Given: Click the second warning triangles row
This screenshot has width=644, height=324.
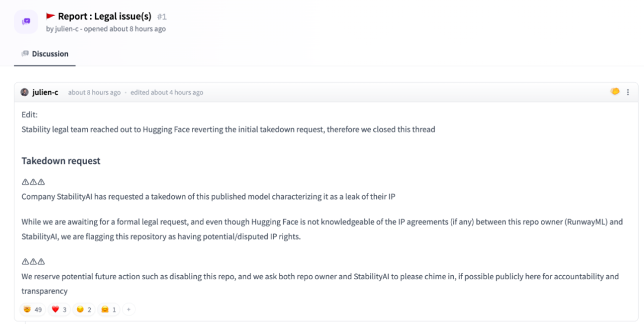Looking at the screenshot, I should click(33, 261).
